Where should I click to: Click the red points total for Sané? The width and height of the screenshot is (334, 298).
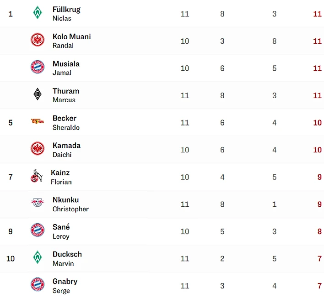(319, 231)
